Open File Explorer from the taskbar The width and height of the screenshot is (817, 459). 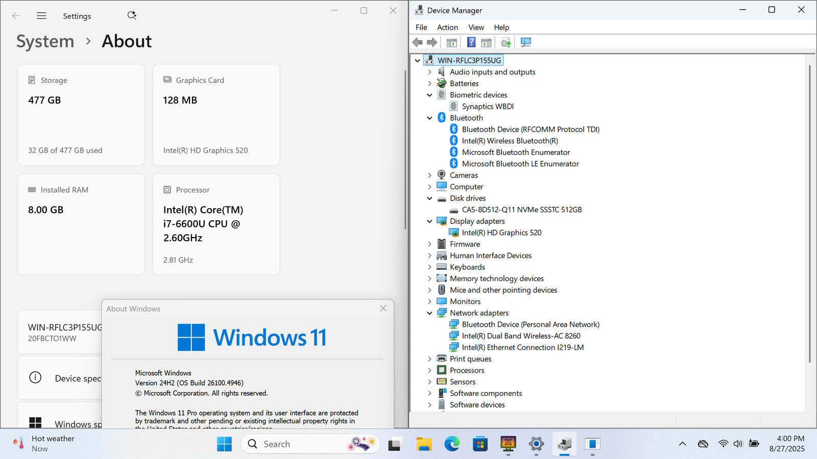[x=424, y=444]
